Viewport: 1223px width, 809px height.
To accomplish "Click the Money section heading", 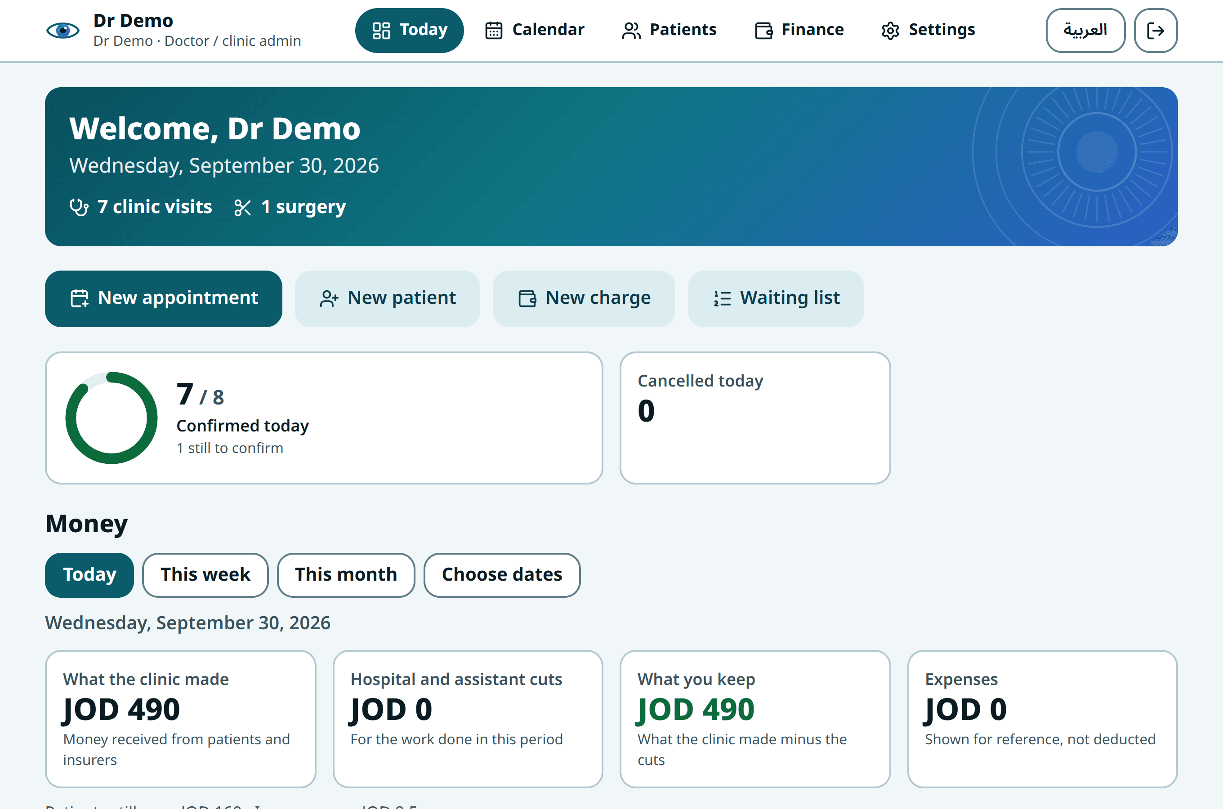I will coord(86,524).
